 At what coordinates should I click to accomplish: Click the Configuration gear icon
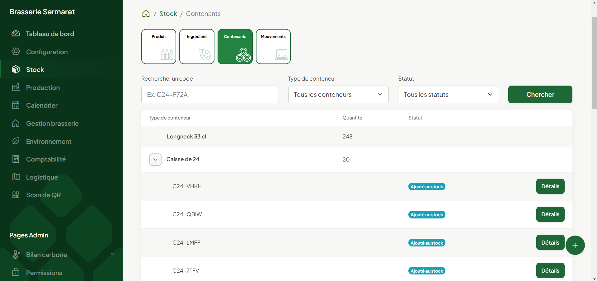coord(16,51)
